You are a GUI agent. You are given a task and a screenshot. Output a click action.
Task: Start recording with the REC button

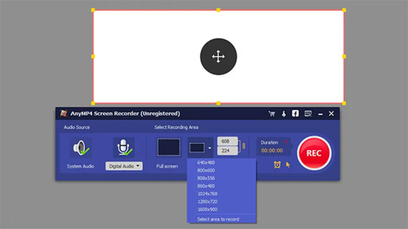[314, 153]
